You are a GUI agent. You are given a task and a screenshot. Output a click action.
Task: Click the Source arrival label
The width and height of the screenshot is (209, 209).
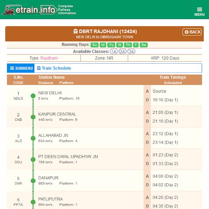[159, 91]
